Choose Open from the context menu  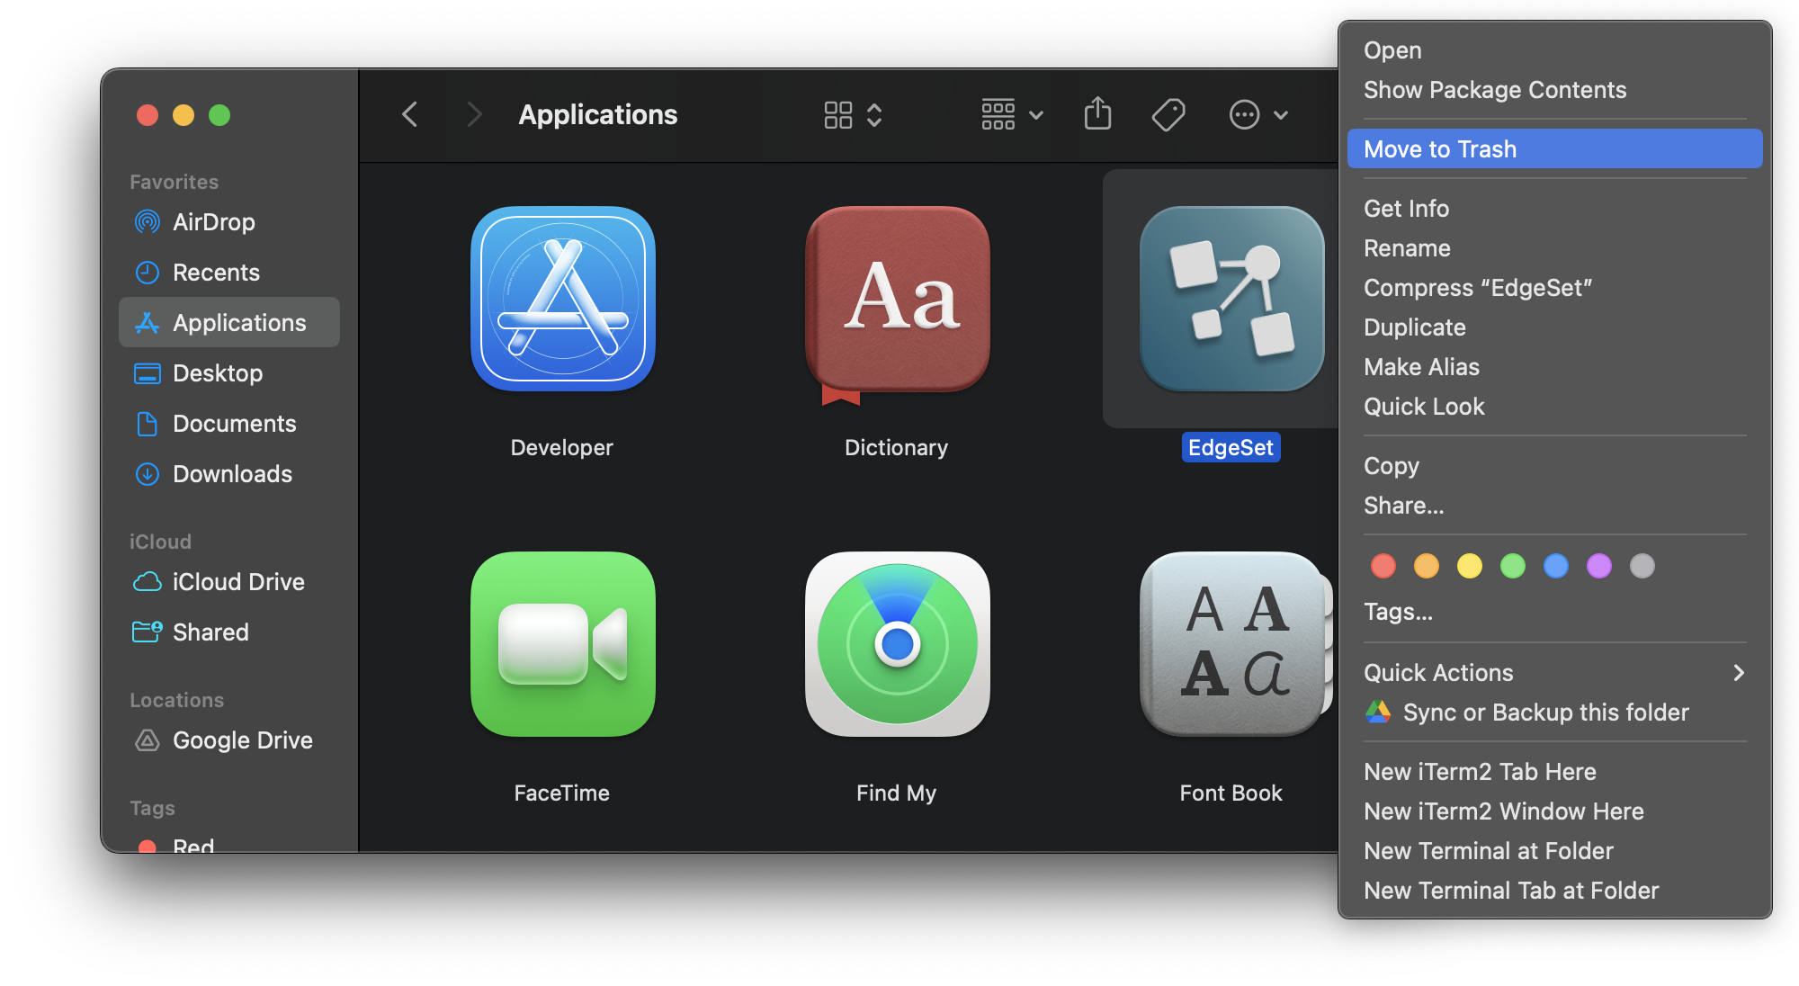click(1555, 50)
